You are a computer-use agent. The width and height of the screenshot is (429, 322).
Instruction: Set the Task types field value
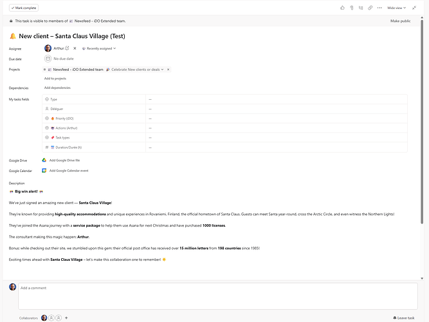coord(277,138)
